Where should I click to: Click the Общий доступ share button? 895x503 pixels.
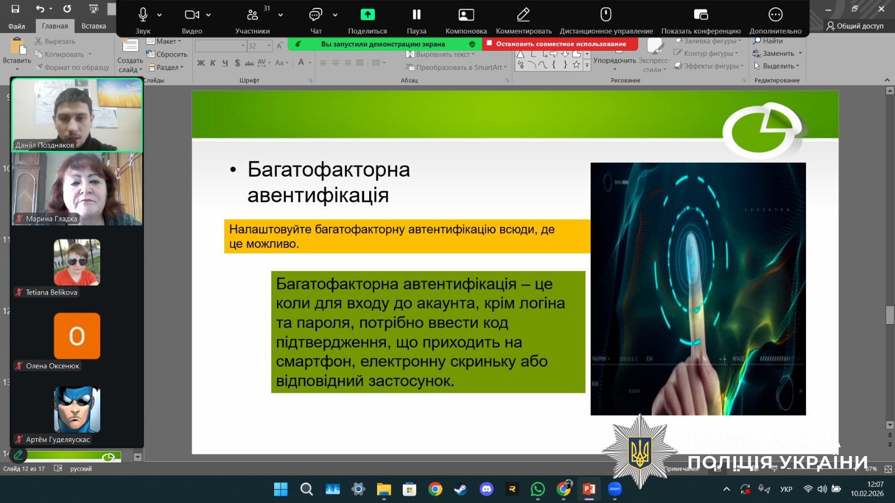click(x=855, y=26)
